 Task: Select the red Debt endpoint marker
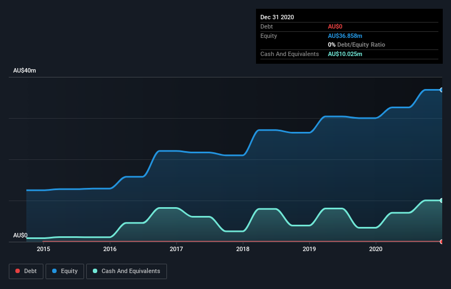click(442, 242)
